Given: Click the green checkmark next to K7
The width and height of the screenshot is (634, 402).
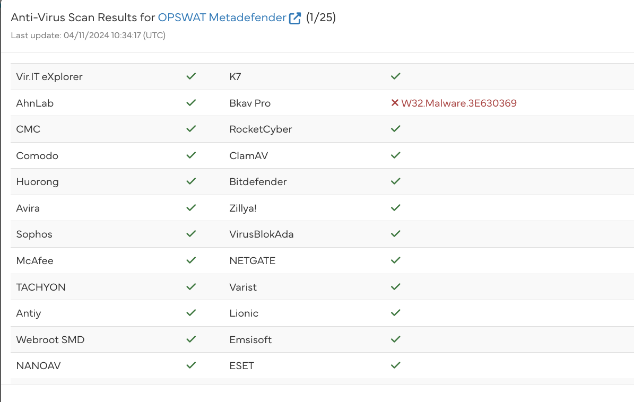Looking at the screenshot, I should 395,76.
